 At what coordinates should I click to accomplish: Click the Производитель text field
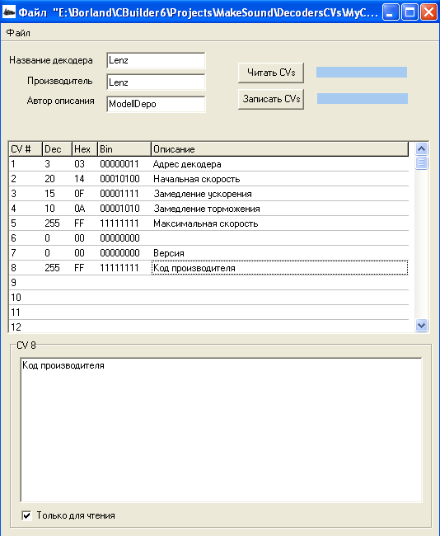click(x=156, y=82)
